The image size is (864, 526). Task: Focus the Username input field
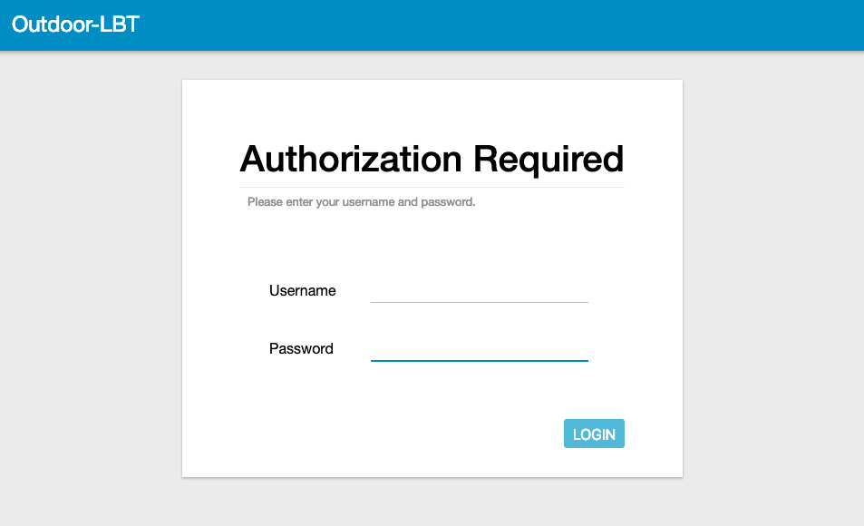click(479, 290)
